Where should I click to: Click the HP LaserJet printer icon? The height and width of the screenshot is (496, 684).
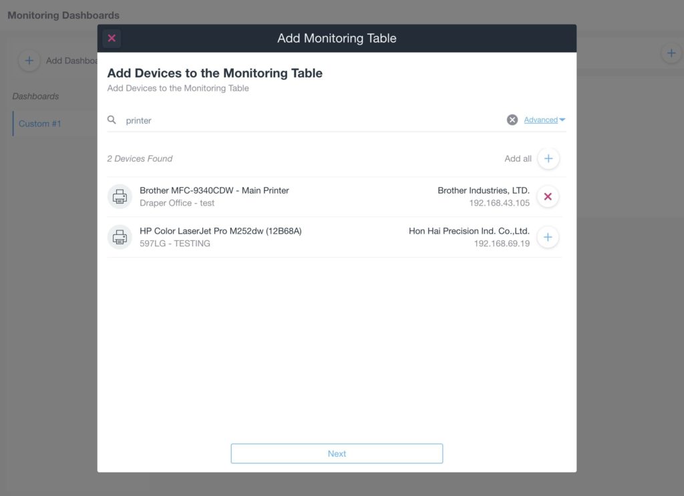[120, 237]
